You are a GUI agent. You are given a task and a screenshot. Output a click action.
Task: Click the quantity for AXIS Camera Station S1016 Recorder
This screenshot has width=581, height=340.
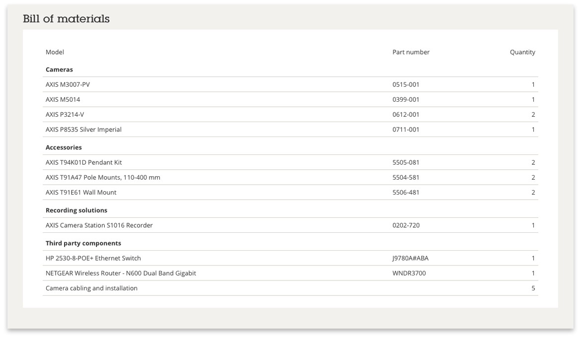533,225
